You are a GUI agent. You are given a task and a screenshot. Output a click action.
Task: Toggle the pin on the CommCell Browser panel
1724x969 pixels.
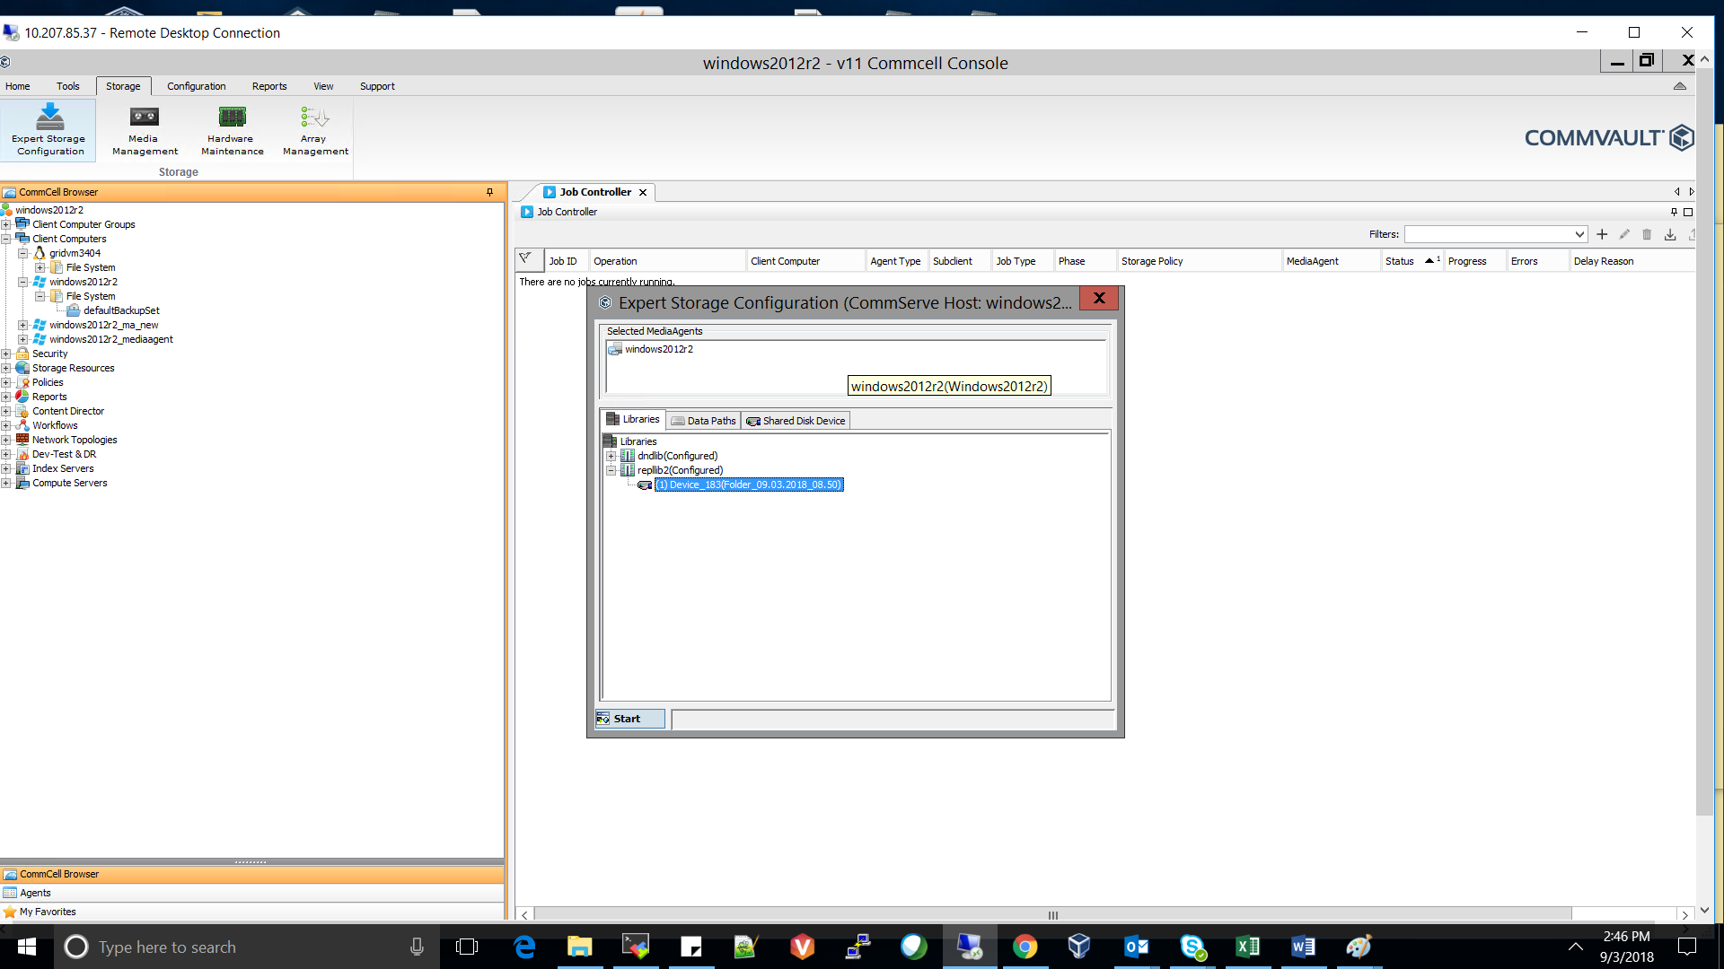(x=489, y=191)
